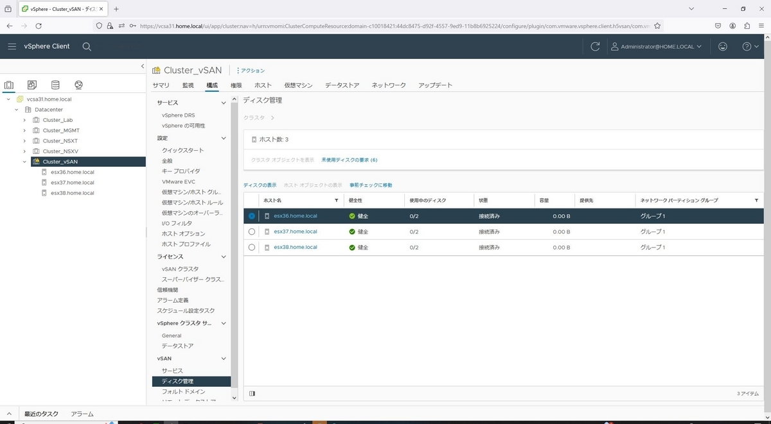The image size is (771, 424).
Task: Select the esx36.home.local radio button
Action: (251, 216)
